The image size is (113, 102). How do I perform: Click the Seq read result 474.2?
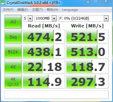pos(44,37)
